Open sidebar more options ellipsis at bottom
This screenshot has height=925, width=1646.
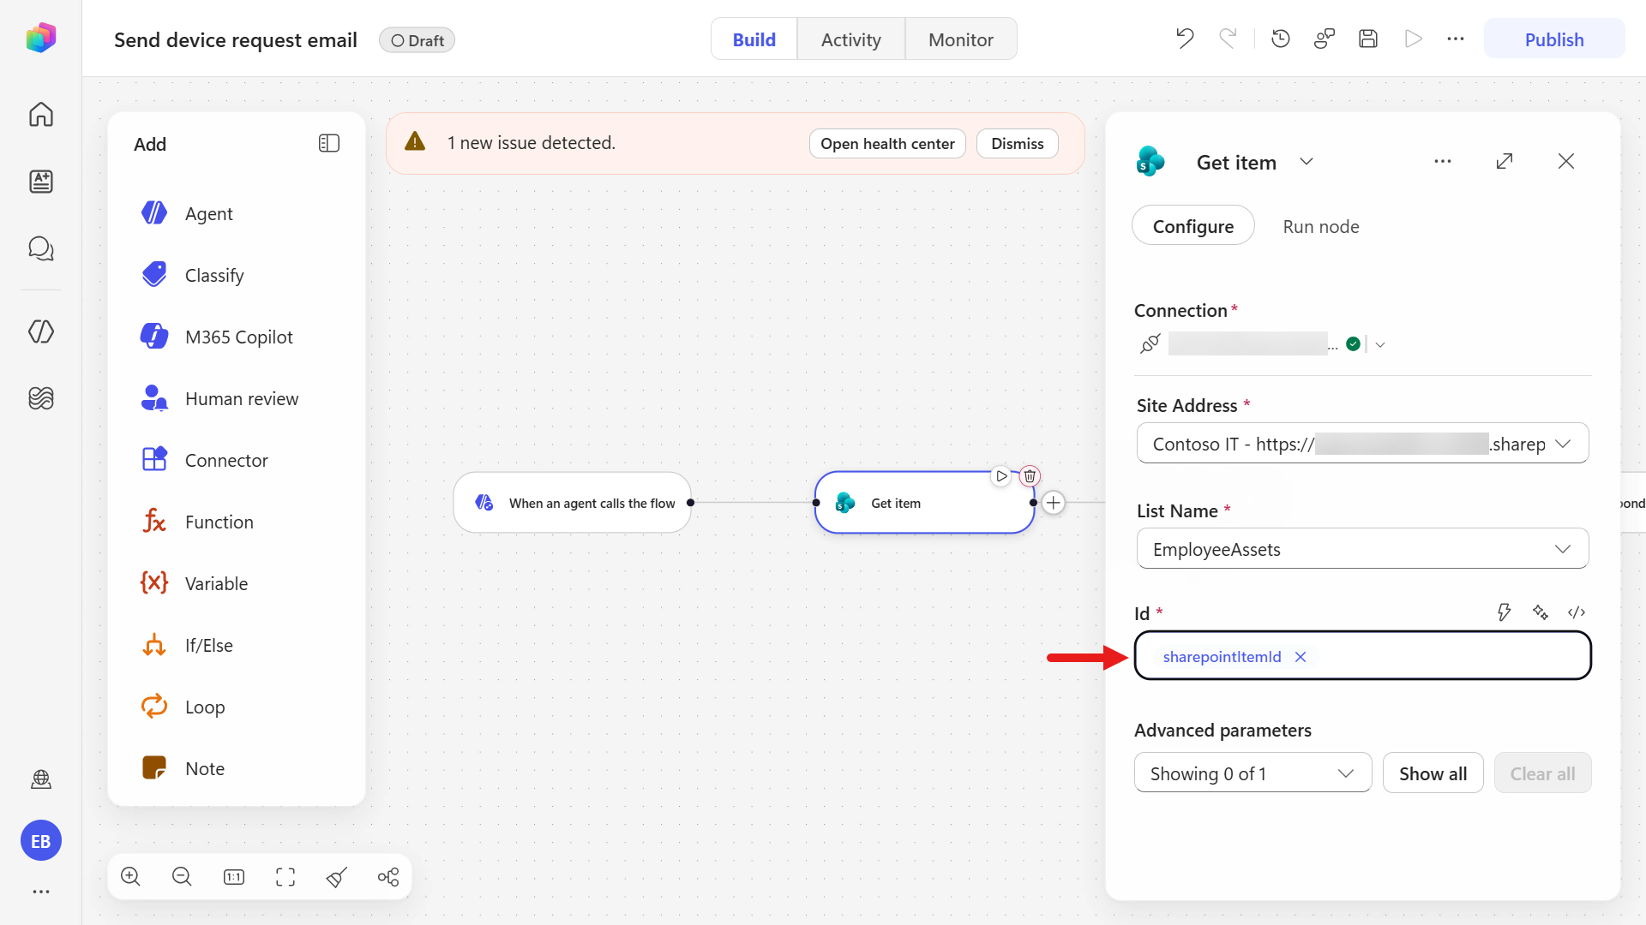click(x=41, y=892)
